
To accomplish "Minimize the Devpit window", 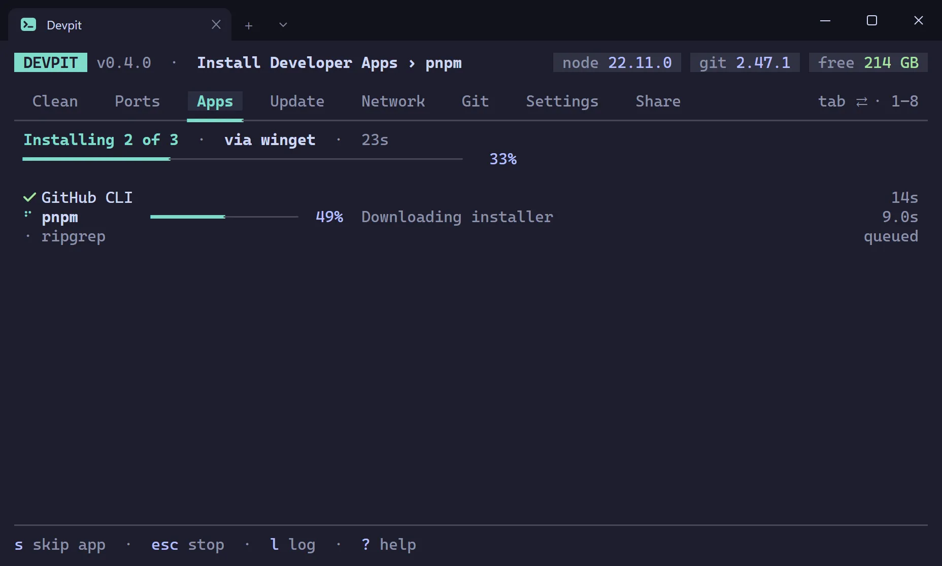I will (x=825, y=20).
